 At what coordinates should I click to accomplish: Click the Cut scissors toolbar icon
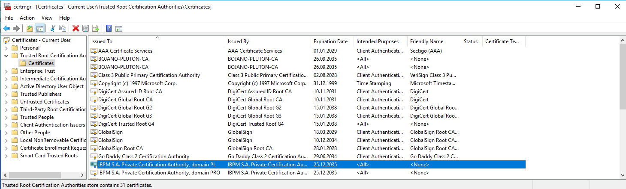53,28
